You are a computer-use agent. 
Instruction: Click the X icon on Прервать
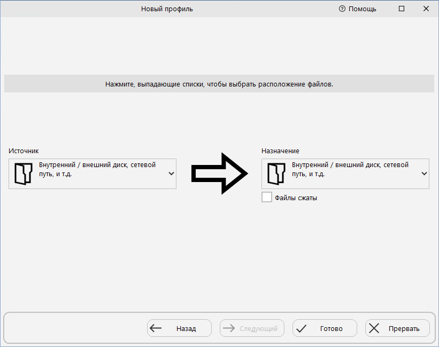(x=374, y=328)
